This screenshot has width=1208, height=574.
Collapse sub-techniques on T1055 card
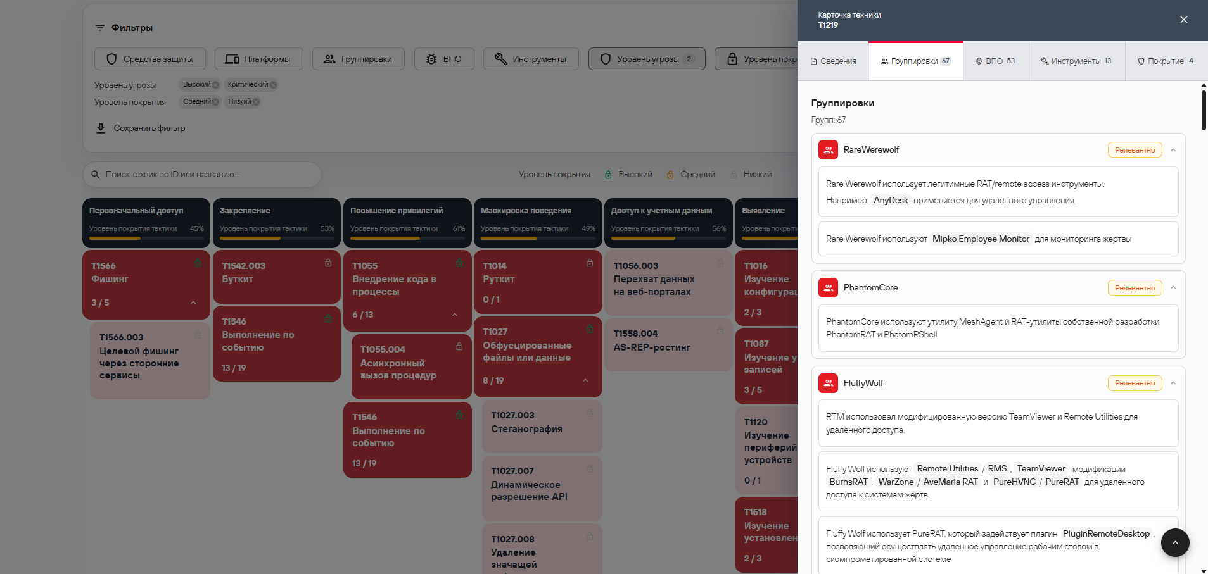(x=455, y=315)
